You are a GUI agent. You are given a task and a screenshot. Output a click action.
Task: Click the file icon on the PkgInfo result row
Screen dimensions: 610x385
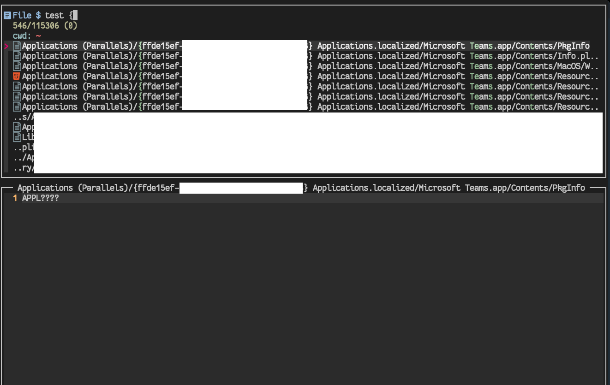point(17,46)
